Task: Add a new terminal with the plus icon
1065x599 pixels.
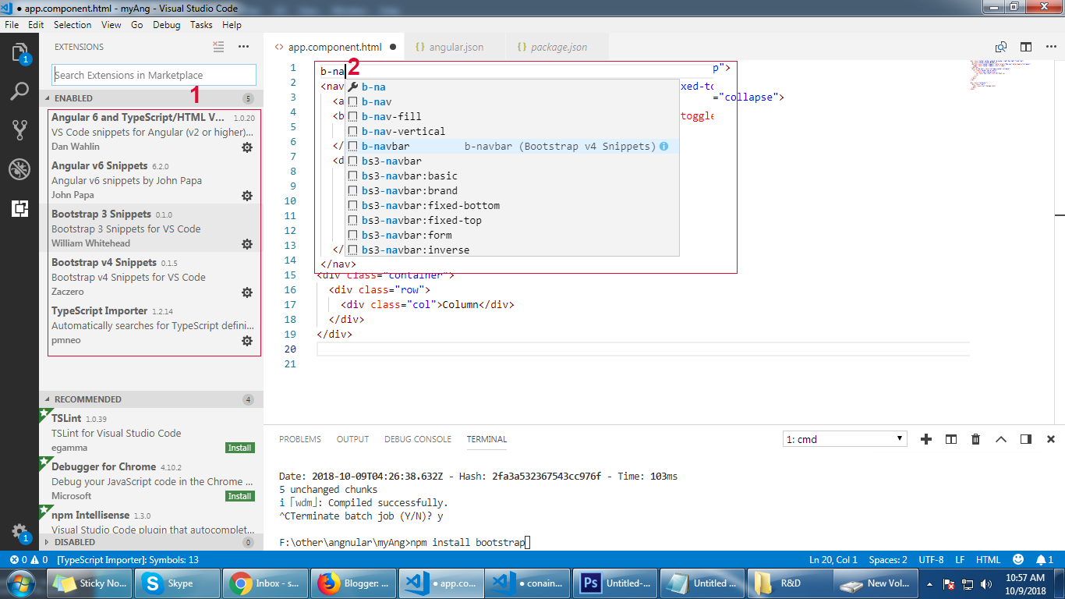Action: [926, 439]
